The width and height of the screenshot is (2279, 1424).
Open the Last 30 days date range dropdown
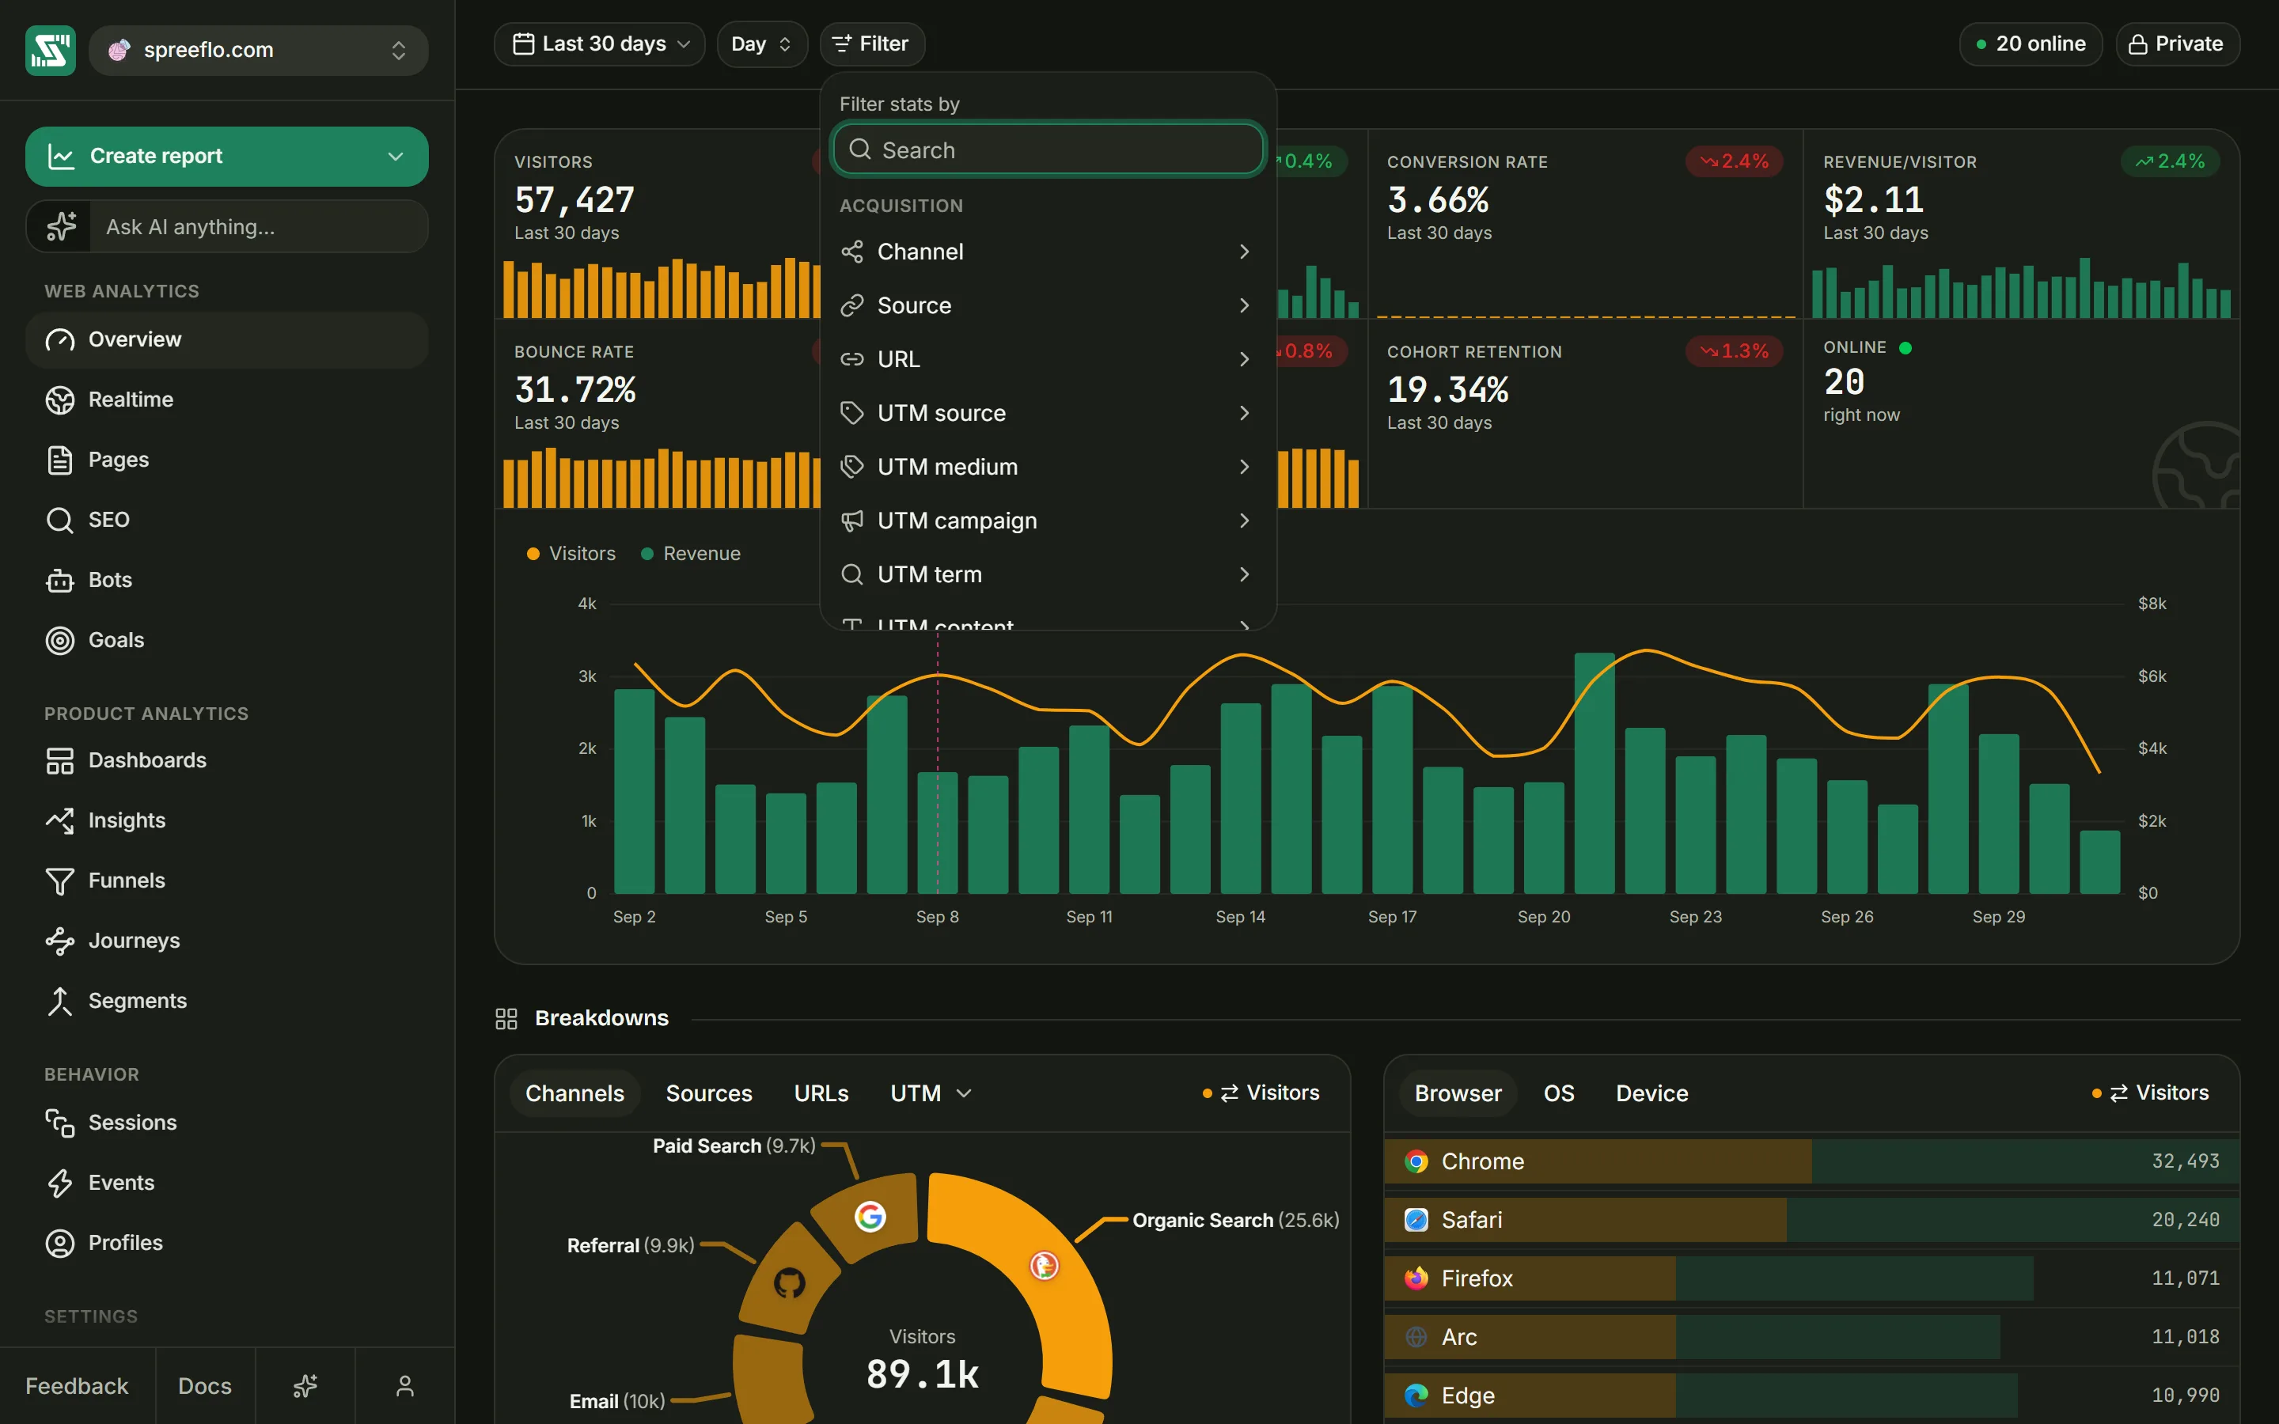[600, 44]
